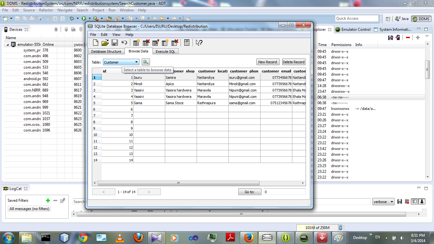Click the Save floppy icon in SQLite Browser
434x244 pixels.
click(x=115, y=43)
